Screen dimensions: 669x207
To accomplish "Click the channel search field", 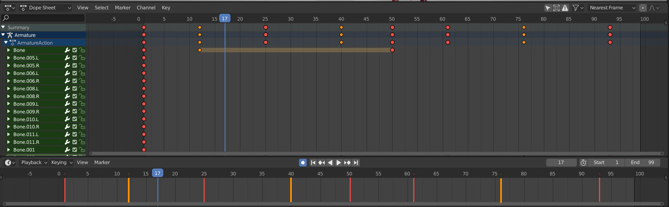I will (x=43, y=18).
